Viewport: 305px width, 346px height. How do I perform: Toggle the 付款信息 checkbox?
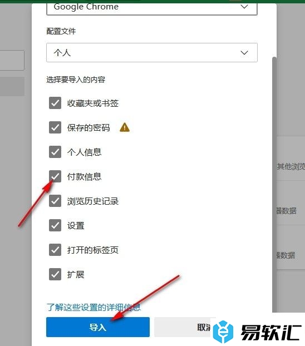coord(55,176)
